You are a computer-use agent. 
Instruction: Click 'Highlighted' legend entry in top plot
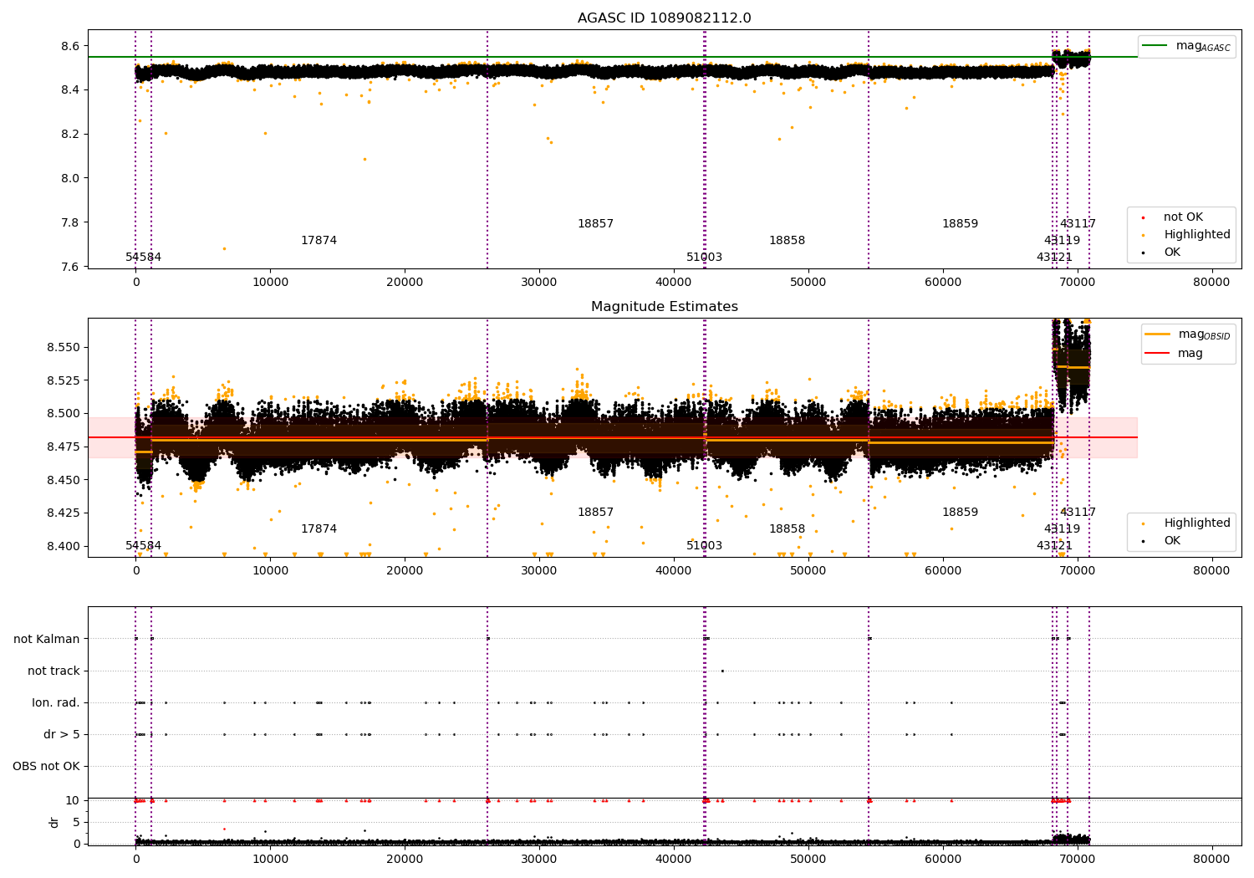pyautogui.click(x=1187, y=234)
